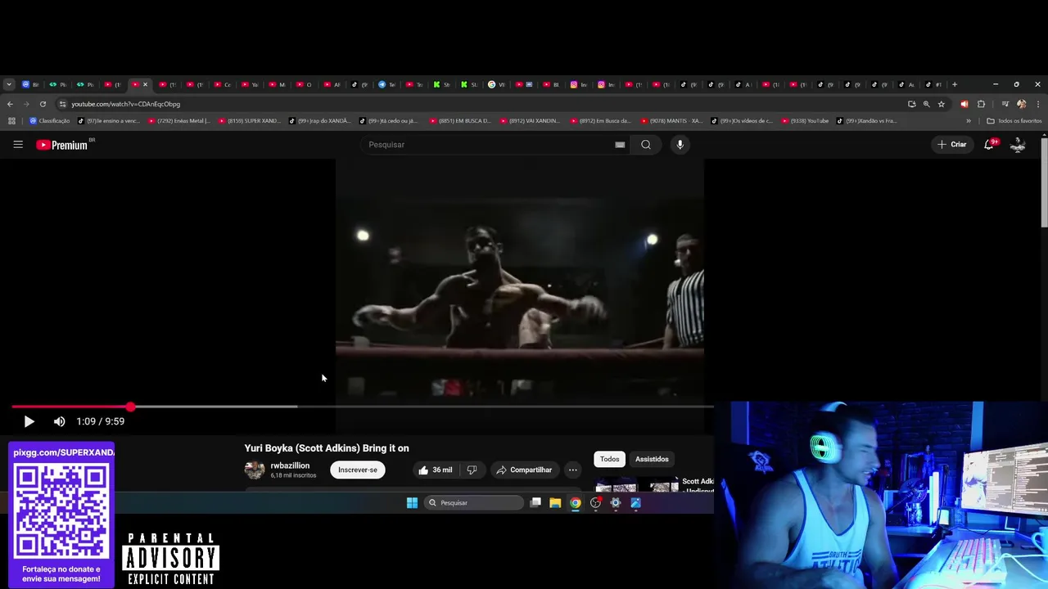Open Task View from the taskbar
Screen dimensions: 1048x589
coord(535,503)
